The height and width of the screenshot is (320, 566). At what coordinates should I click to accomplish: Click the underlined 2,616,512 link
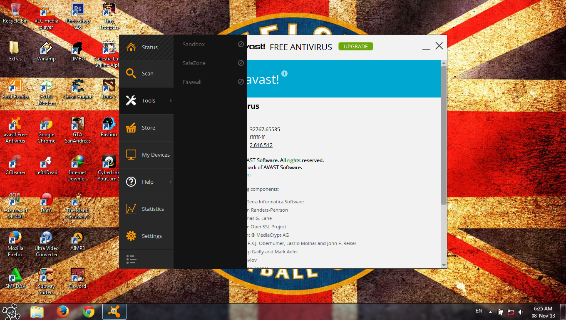click(261, 145)
